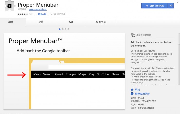Click the size value 595KiB
This screenshot has height=114, width=180.
[141, 104]
